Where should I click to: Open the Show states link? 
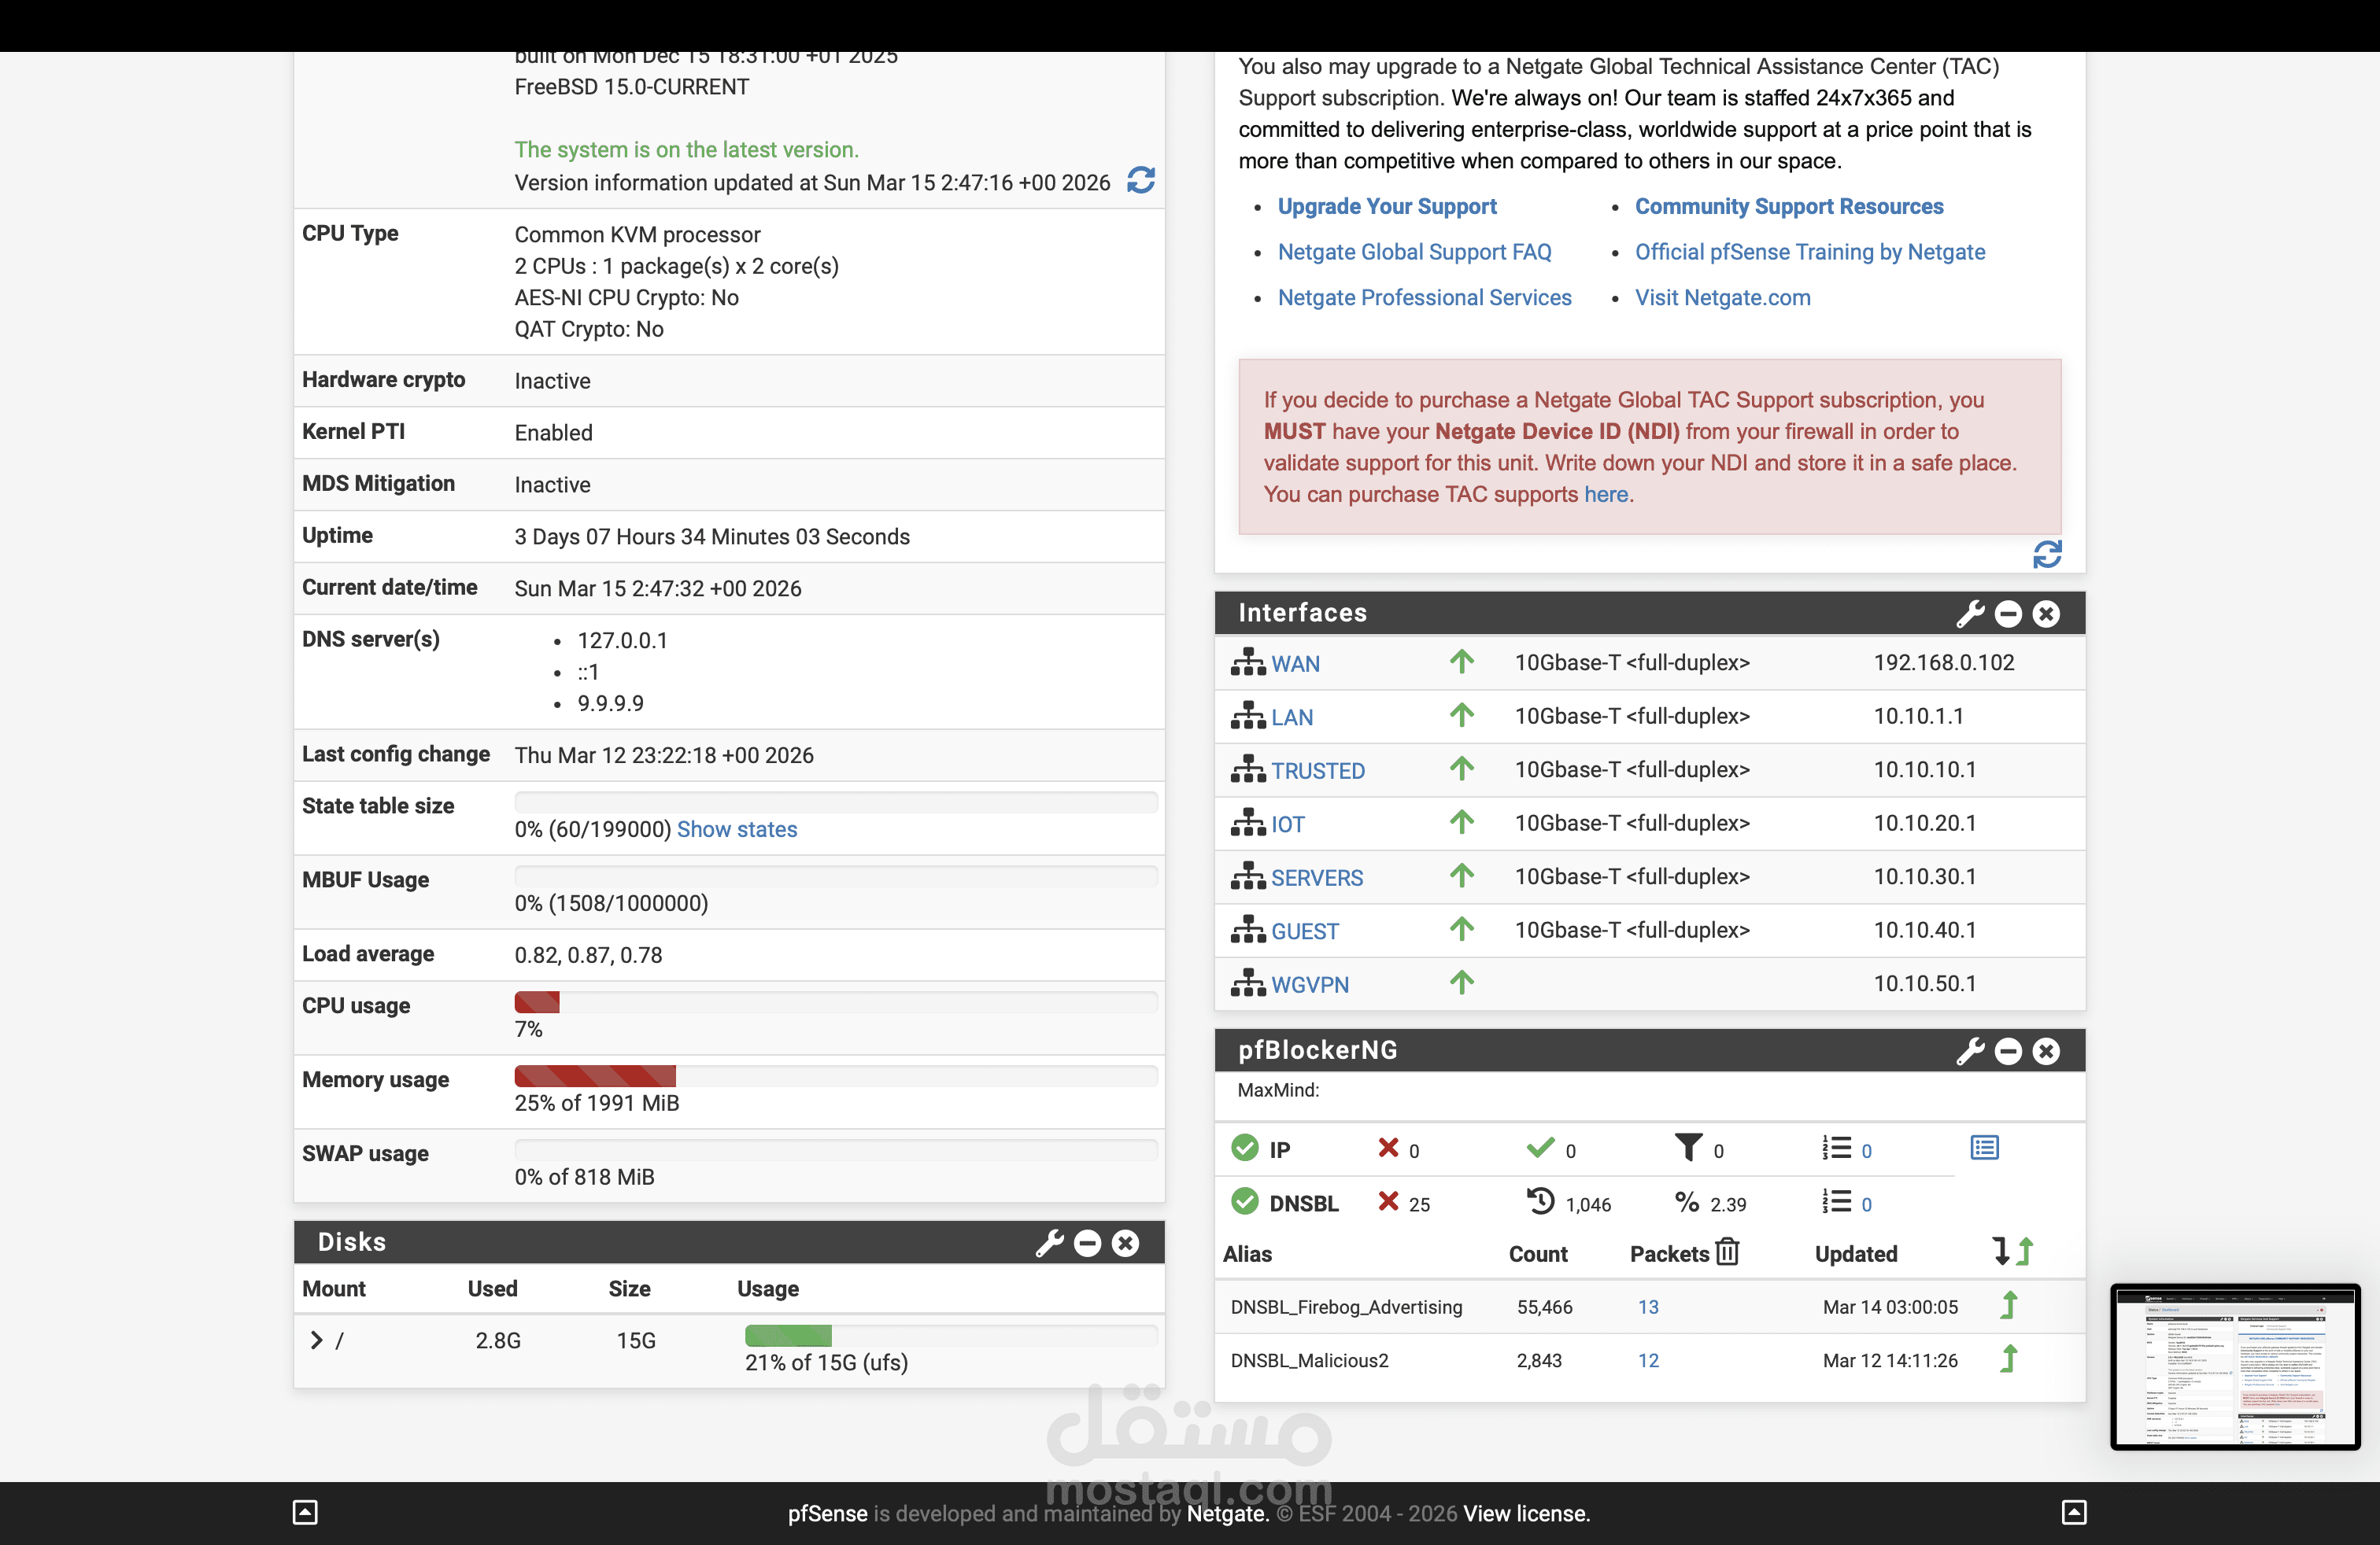[737, 829]
